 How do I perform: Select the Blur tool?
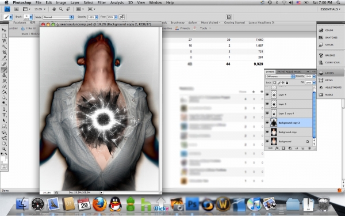(x=4, y=97)
